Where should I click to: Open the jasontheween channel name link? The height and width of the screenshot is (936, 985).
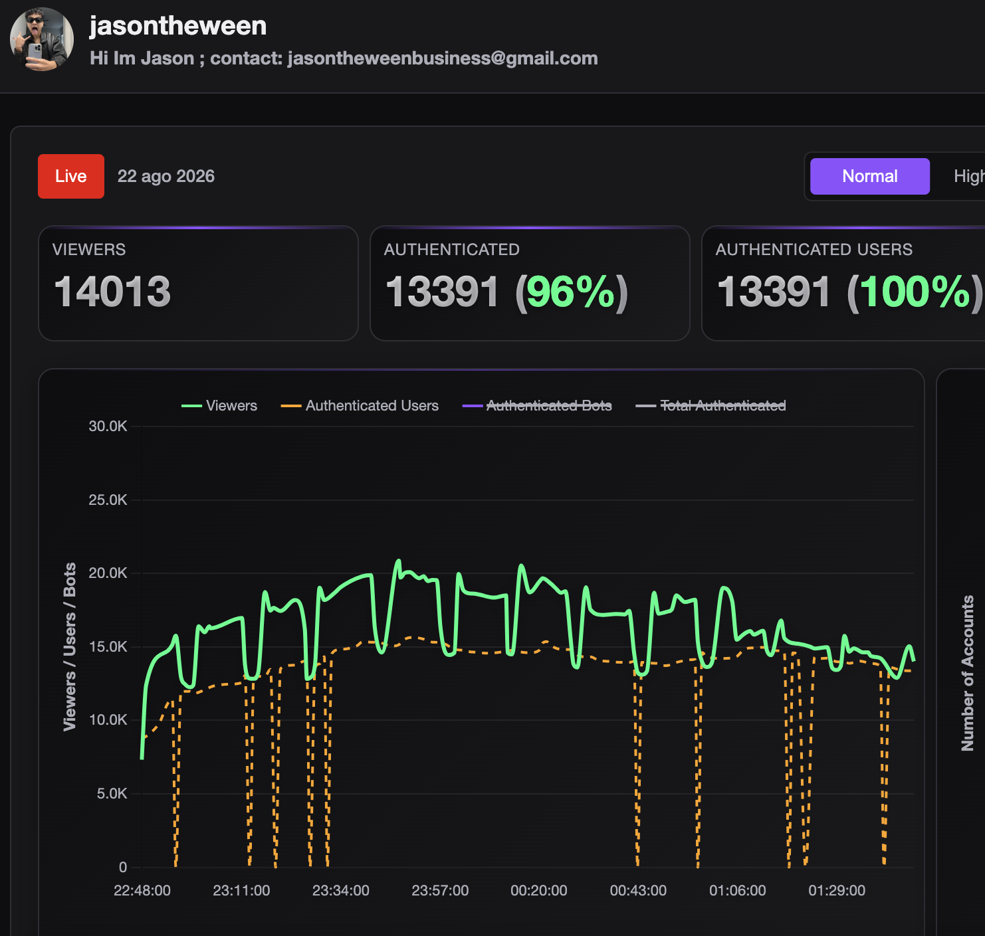tap(178, 26)
